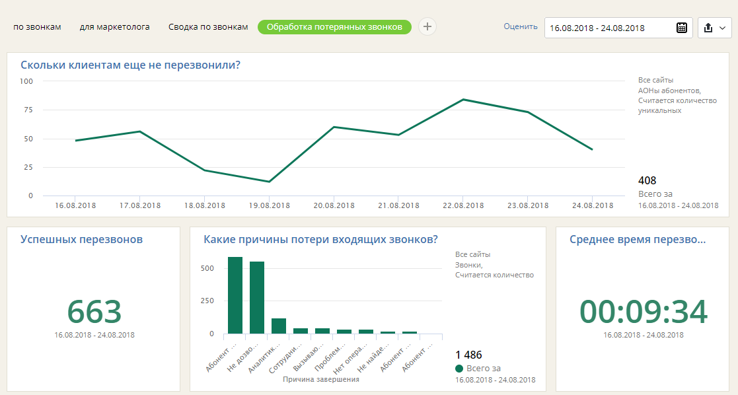Click the bar above the "Аналитик..." label
The image size is (738, 395).
click(279, 326)
